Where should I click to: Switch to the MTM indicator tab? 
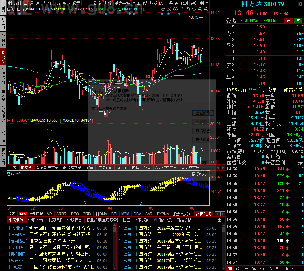click(125, 214)
